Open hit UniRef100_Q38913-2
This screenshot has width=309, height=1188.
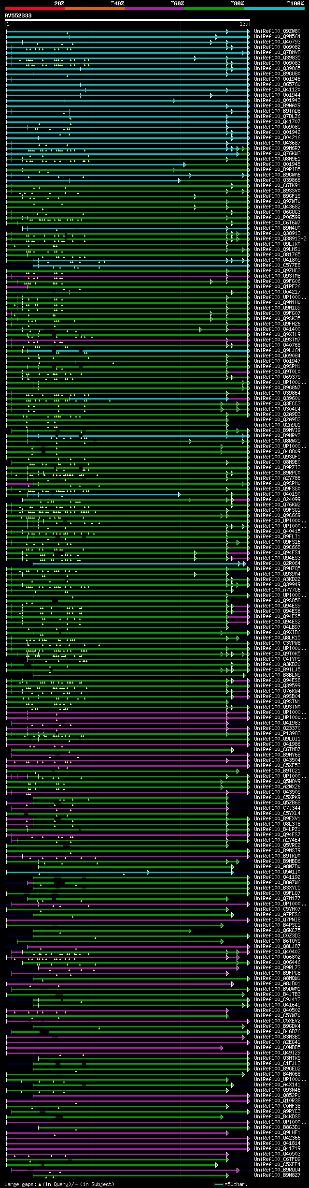click(280, 239)
